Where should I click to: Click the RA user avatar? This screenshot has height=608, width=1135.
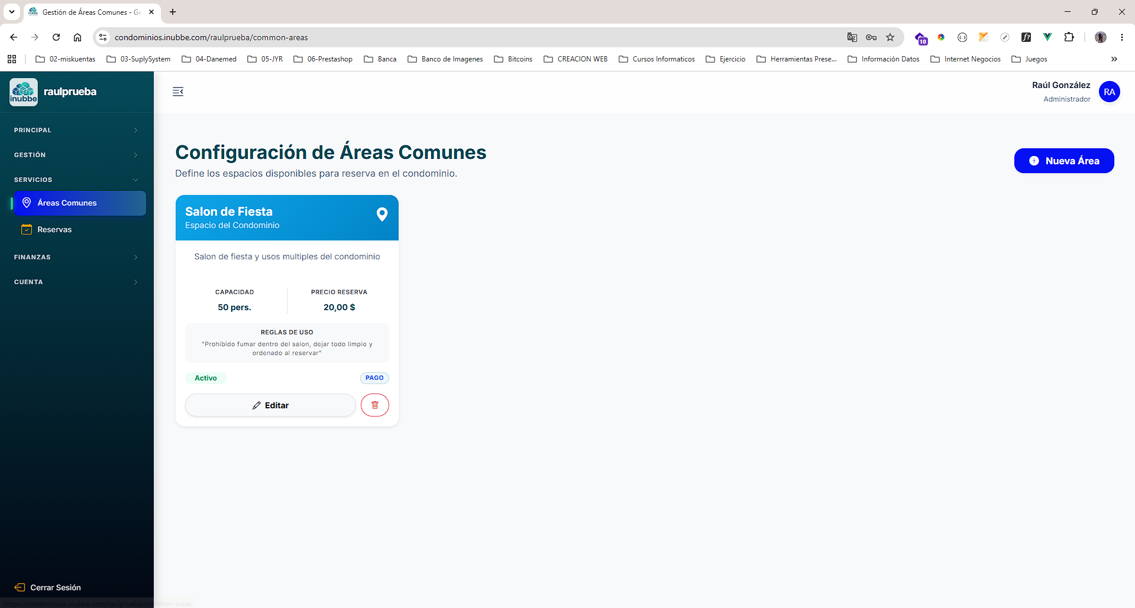tap(1109, 92)
